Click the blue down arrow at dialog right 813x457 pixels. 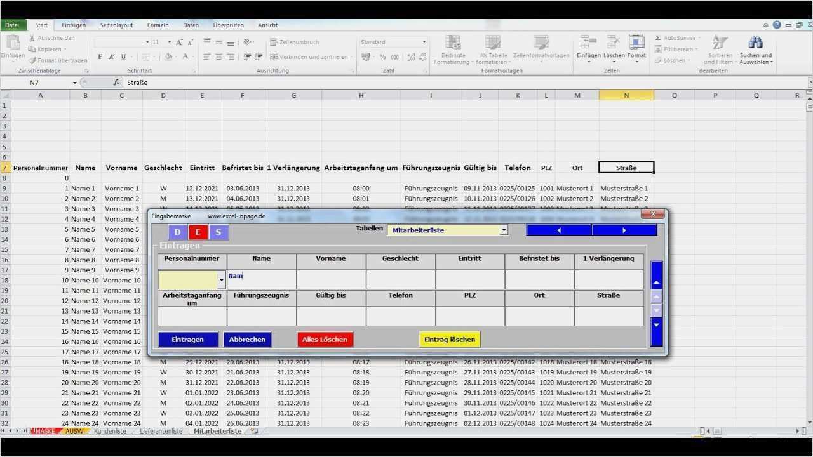(657, 325)
